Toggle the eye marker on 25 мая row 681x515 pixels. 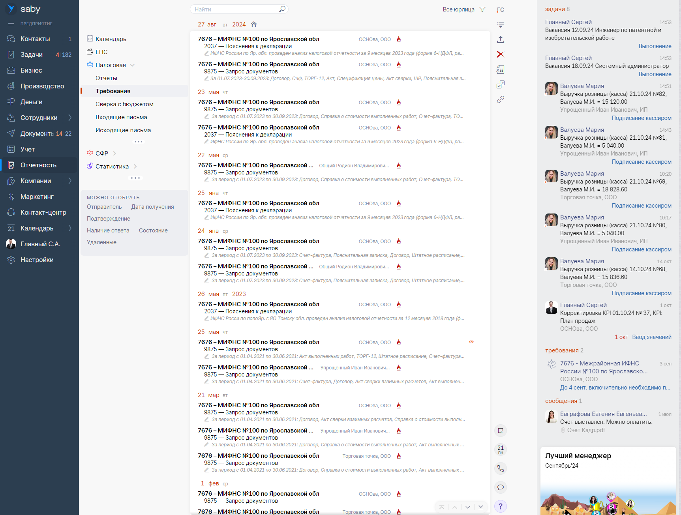[x=471, y=342]
